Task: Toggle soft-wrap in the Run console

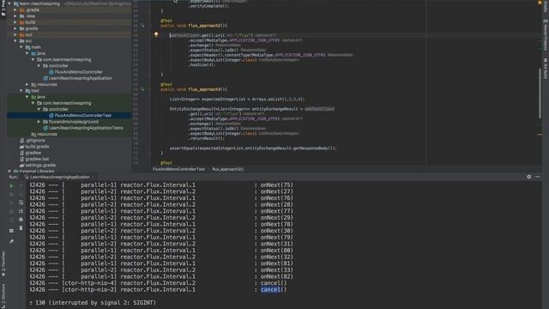Action: point(21,203)
